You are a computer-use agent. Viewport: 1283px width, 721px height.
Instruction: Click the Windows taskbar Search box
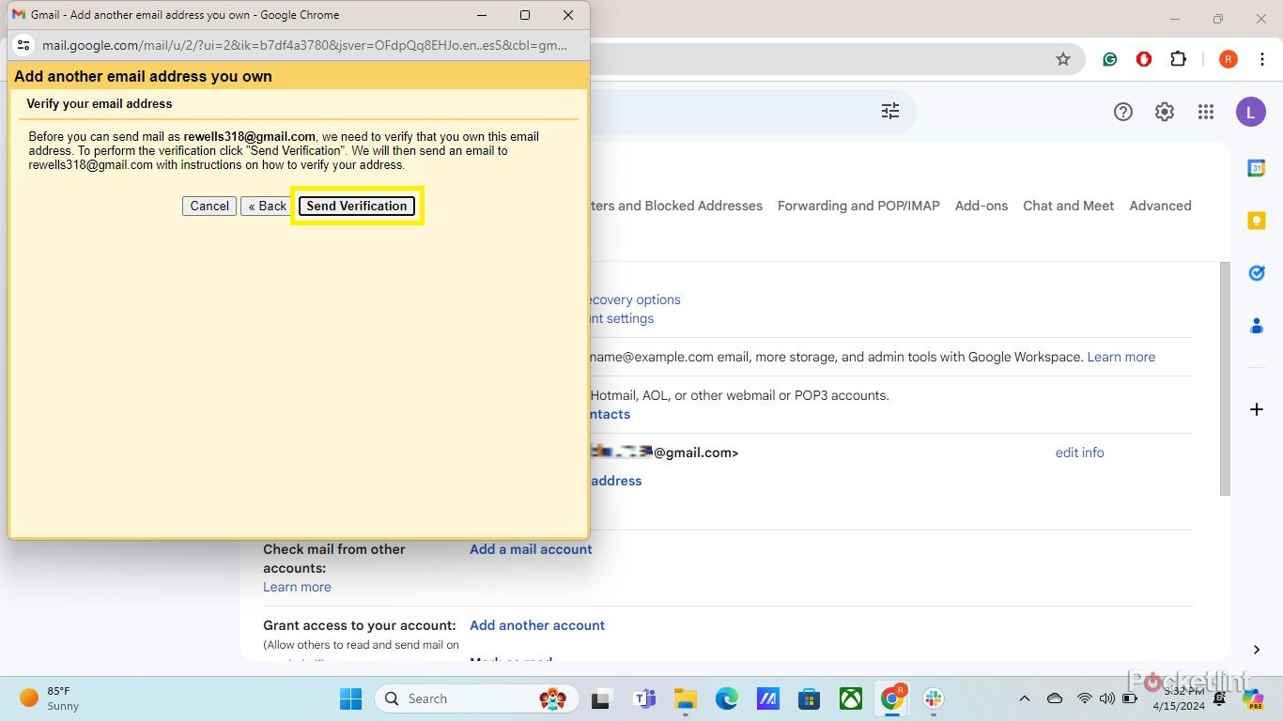pos(451,698)
